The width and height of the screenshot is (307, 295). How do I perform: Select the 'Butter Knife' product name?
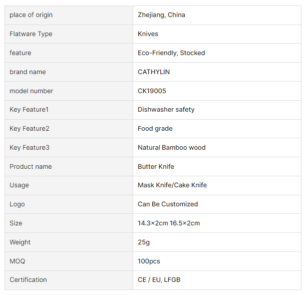156,167
